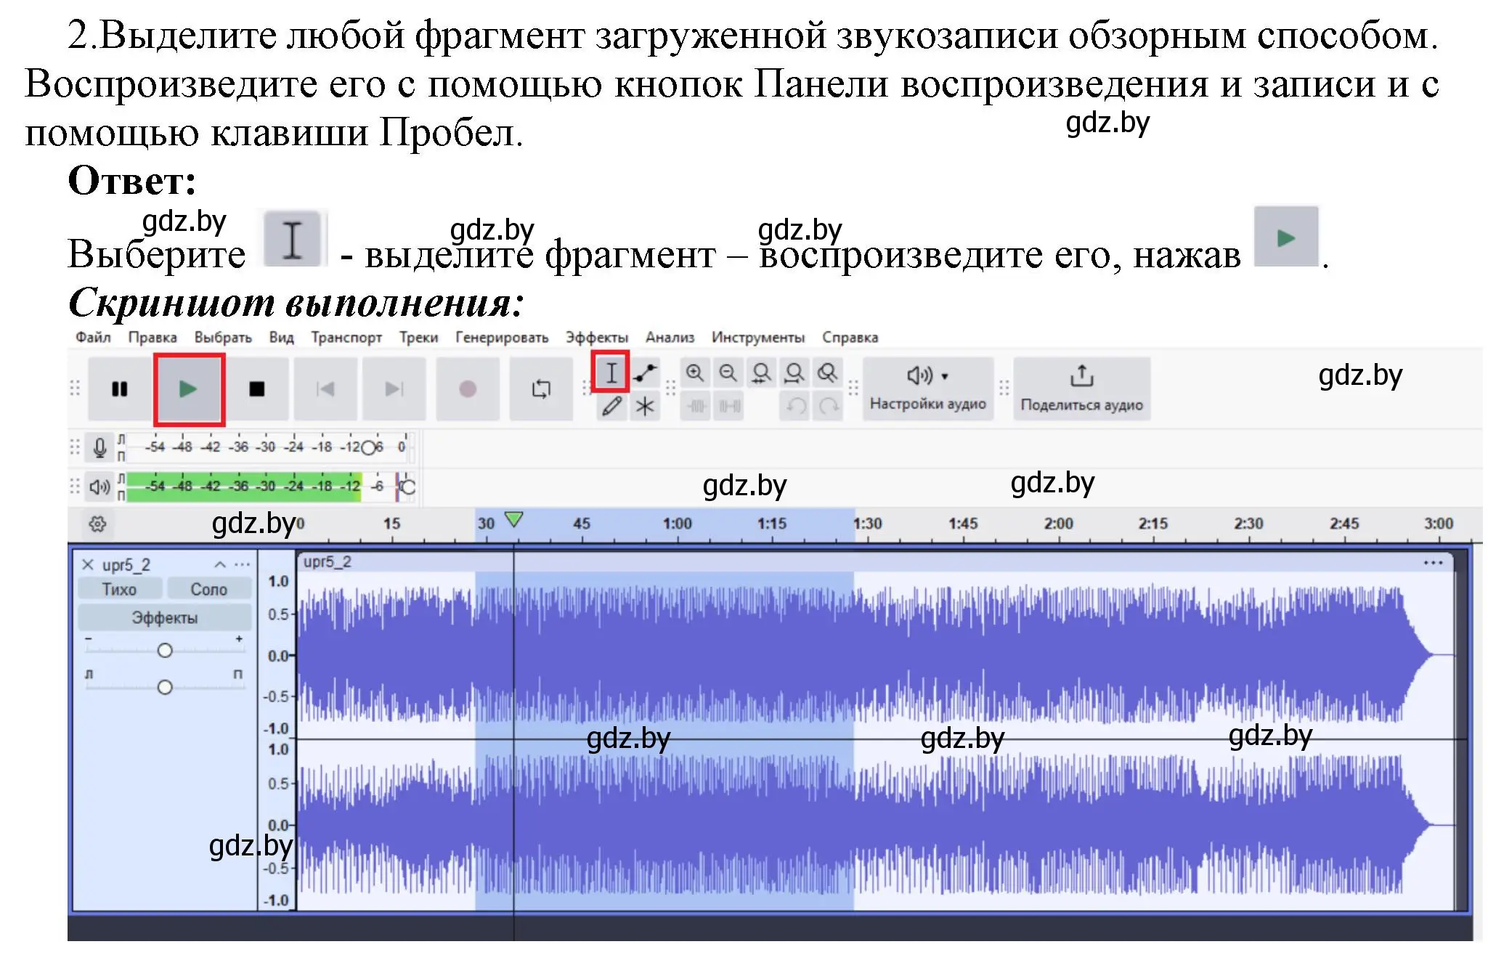Toggle the Тихо mute button
This screenshot has height=976, width=1488.
[119, 590]
